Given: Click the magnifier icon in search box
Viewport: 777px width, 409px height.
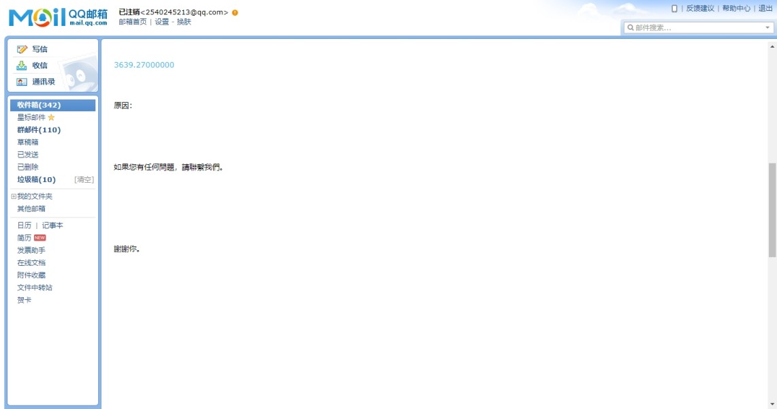Looking at the screenshot, I should coord(631,28).
